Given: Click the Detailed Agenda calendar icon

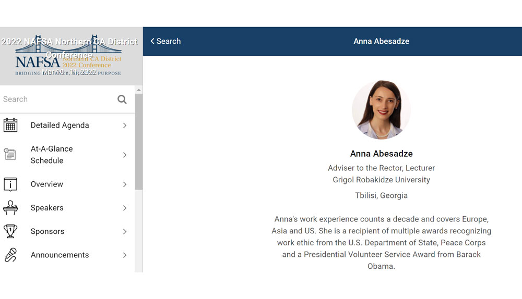Looking at the screenshot, I should (x=10, y=125).
